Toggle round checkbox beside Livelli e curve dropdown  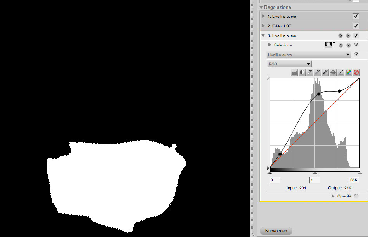[356, 54]
